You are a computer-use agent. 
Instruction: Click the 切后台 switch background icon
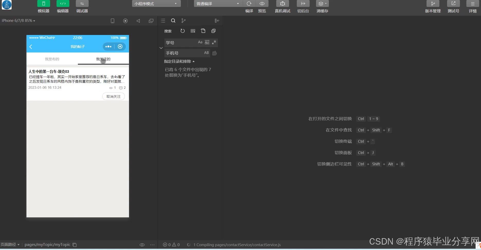(x=303, y=4)
